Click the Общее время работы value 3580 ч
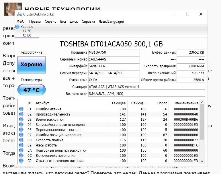The image size is (221, 174). (191, 80)
